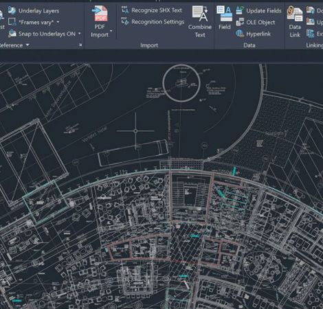
Task: Click the Import panel title
Action: coord(149,45)
